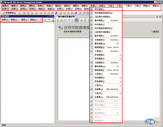This screenshot has width=163, height=127.
Task: Toggle the details view icon in details pane
Action: tap(77, 20)
